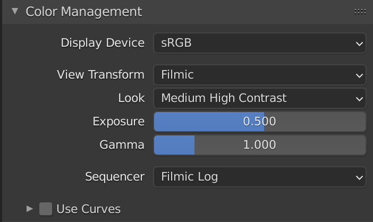Click the Exposure value 0.500
This screenshot has width=373, height=222.
tap(259, 122)
